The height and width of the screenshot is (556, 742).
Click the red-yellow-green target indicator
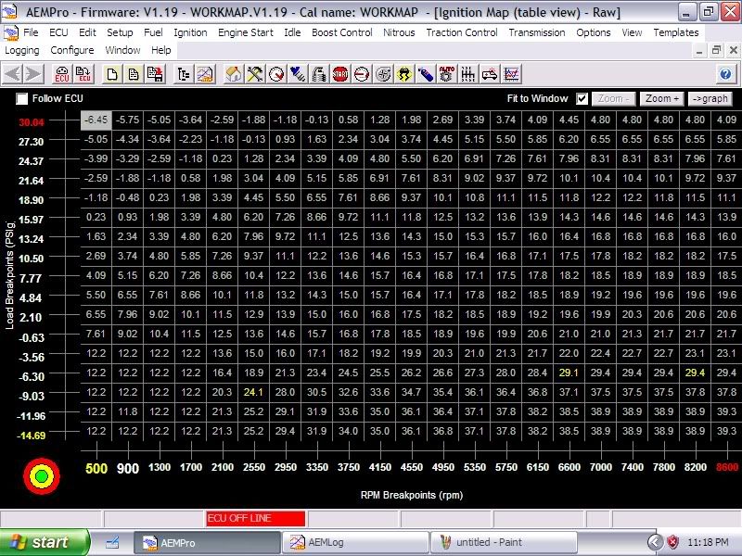coord(42,476)
